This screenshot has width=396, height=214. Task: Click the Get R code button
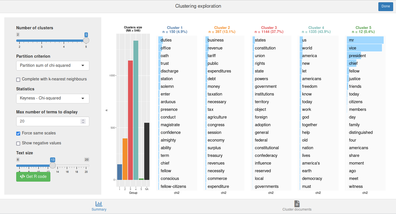tap(33, 176)
